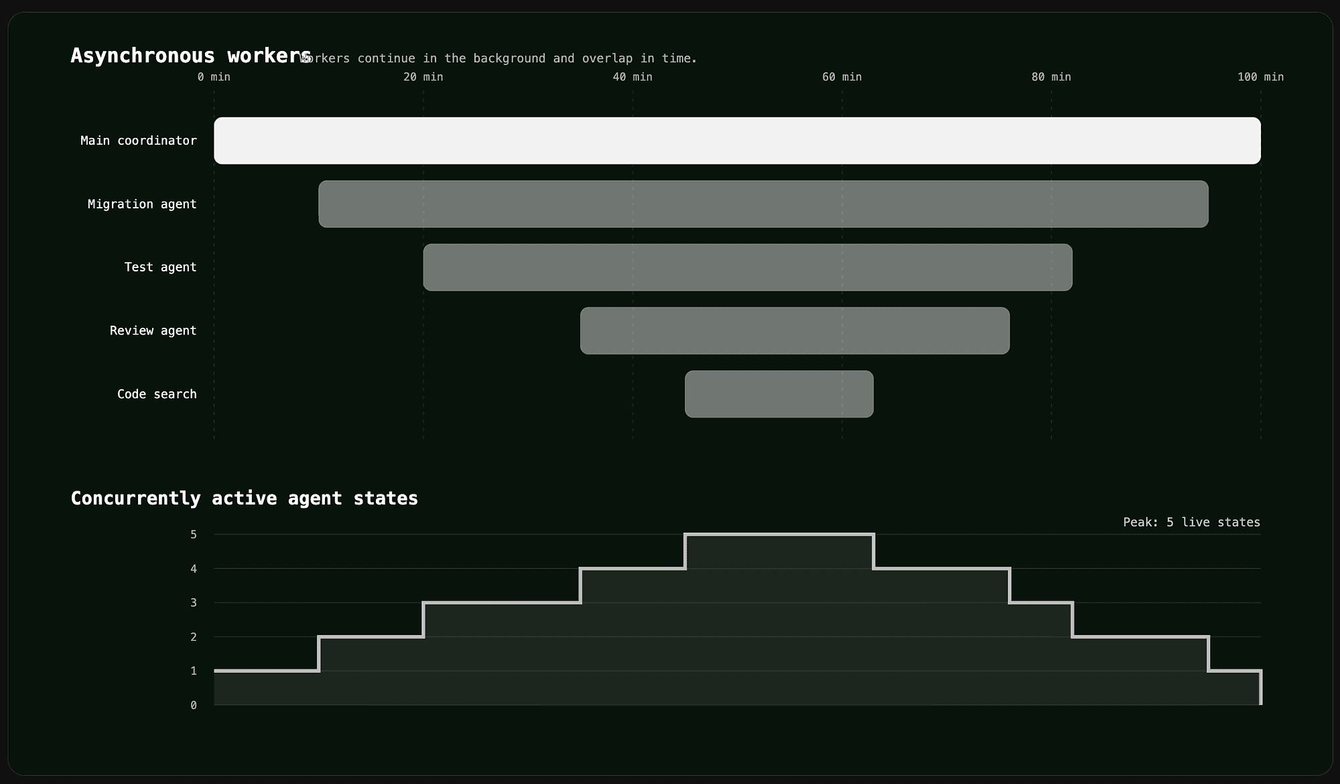Select the Migration agent timeline bar

[763, 204]
